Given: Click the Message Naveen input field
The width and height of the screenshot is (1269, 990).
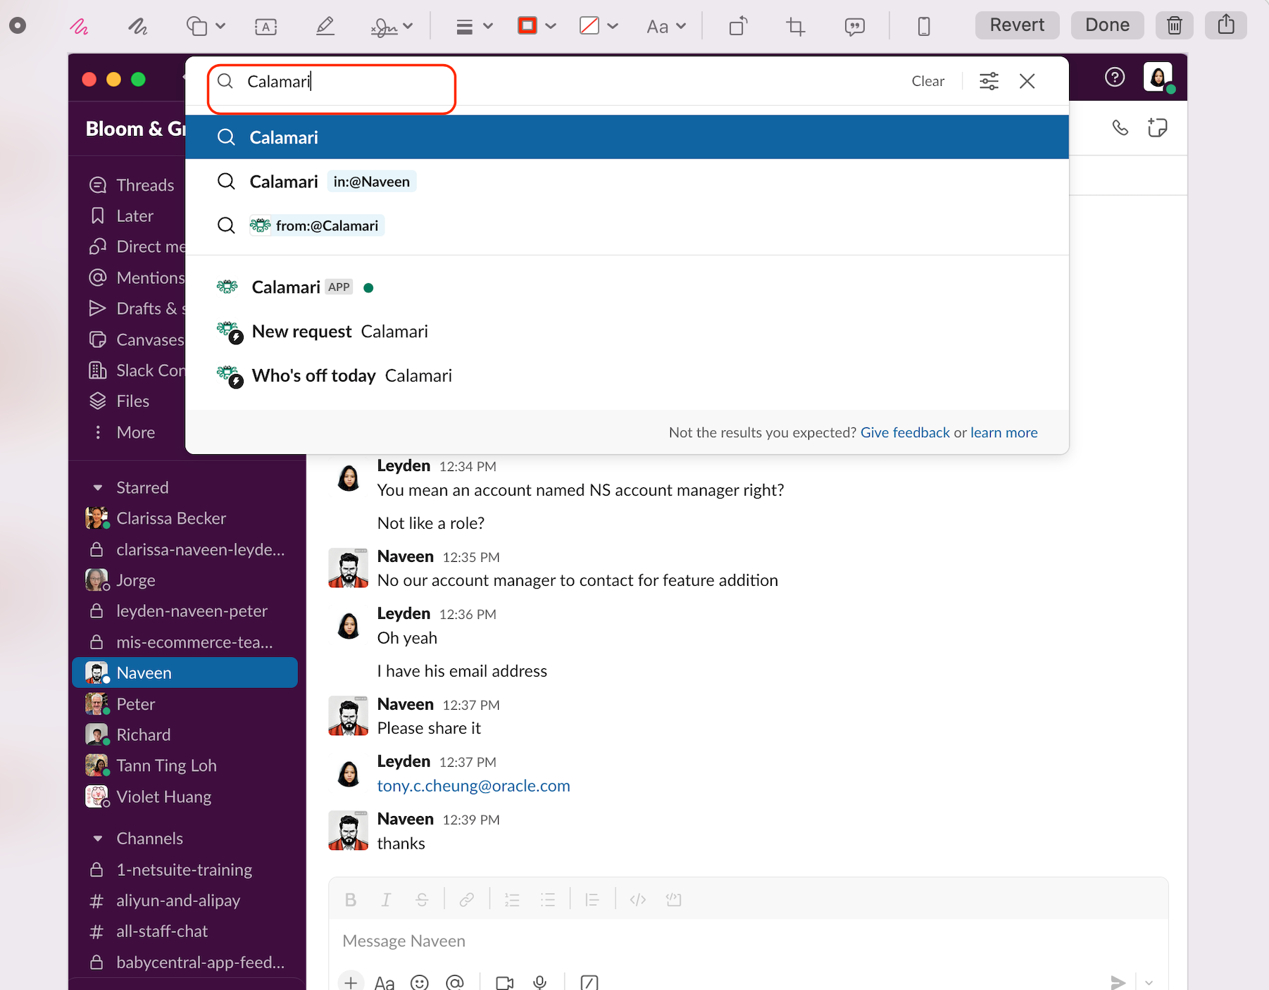Looking at the screenshot, I should click(748, 941).
